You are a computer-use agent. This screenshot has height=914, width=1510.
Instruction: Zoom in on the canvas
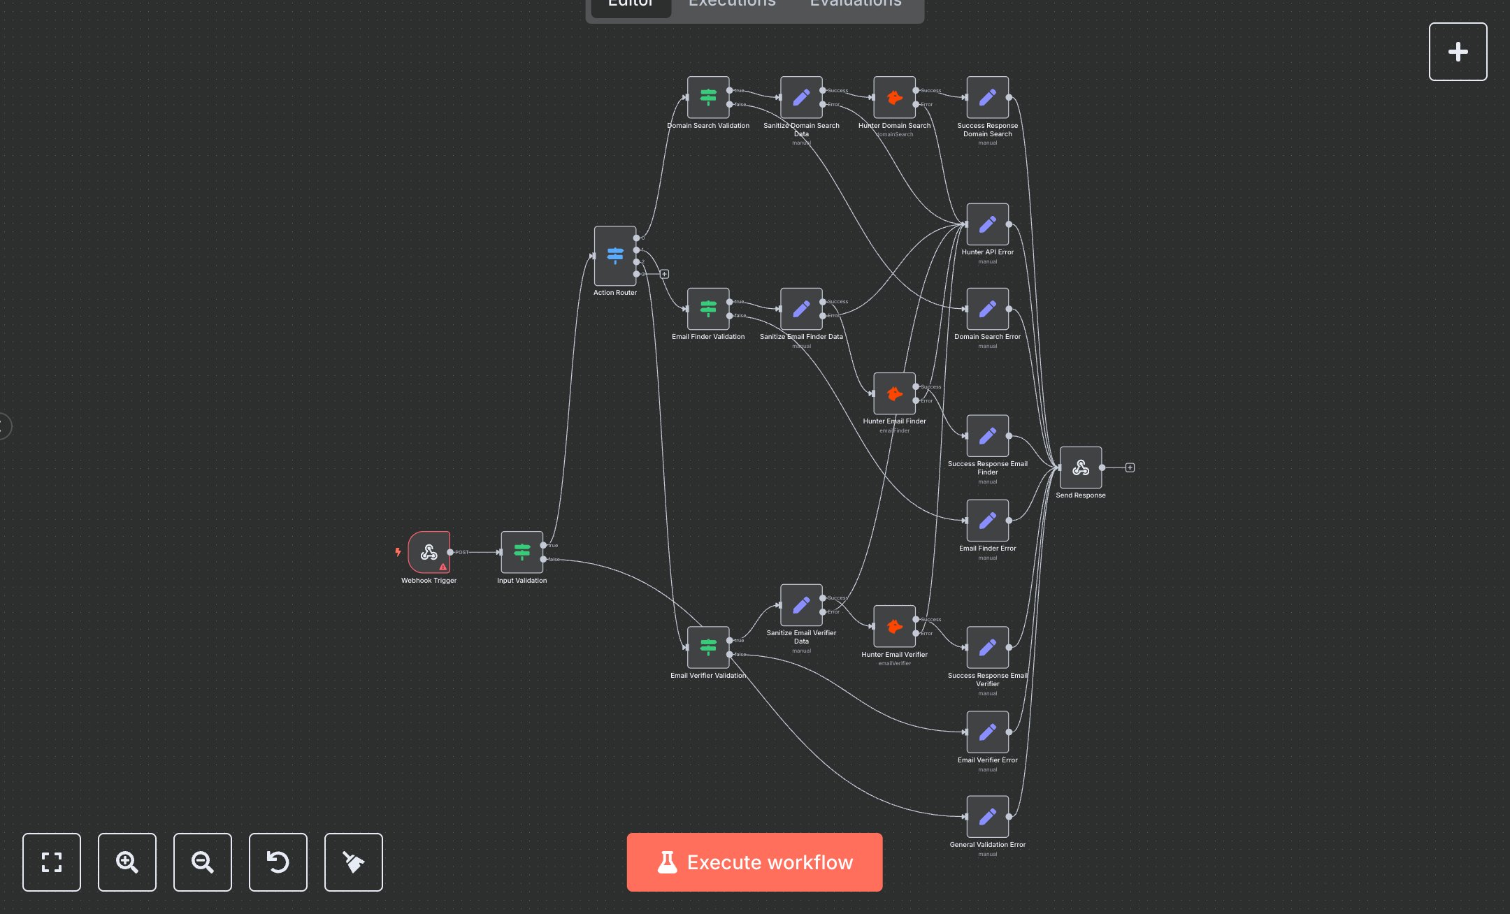(127, 862)
